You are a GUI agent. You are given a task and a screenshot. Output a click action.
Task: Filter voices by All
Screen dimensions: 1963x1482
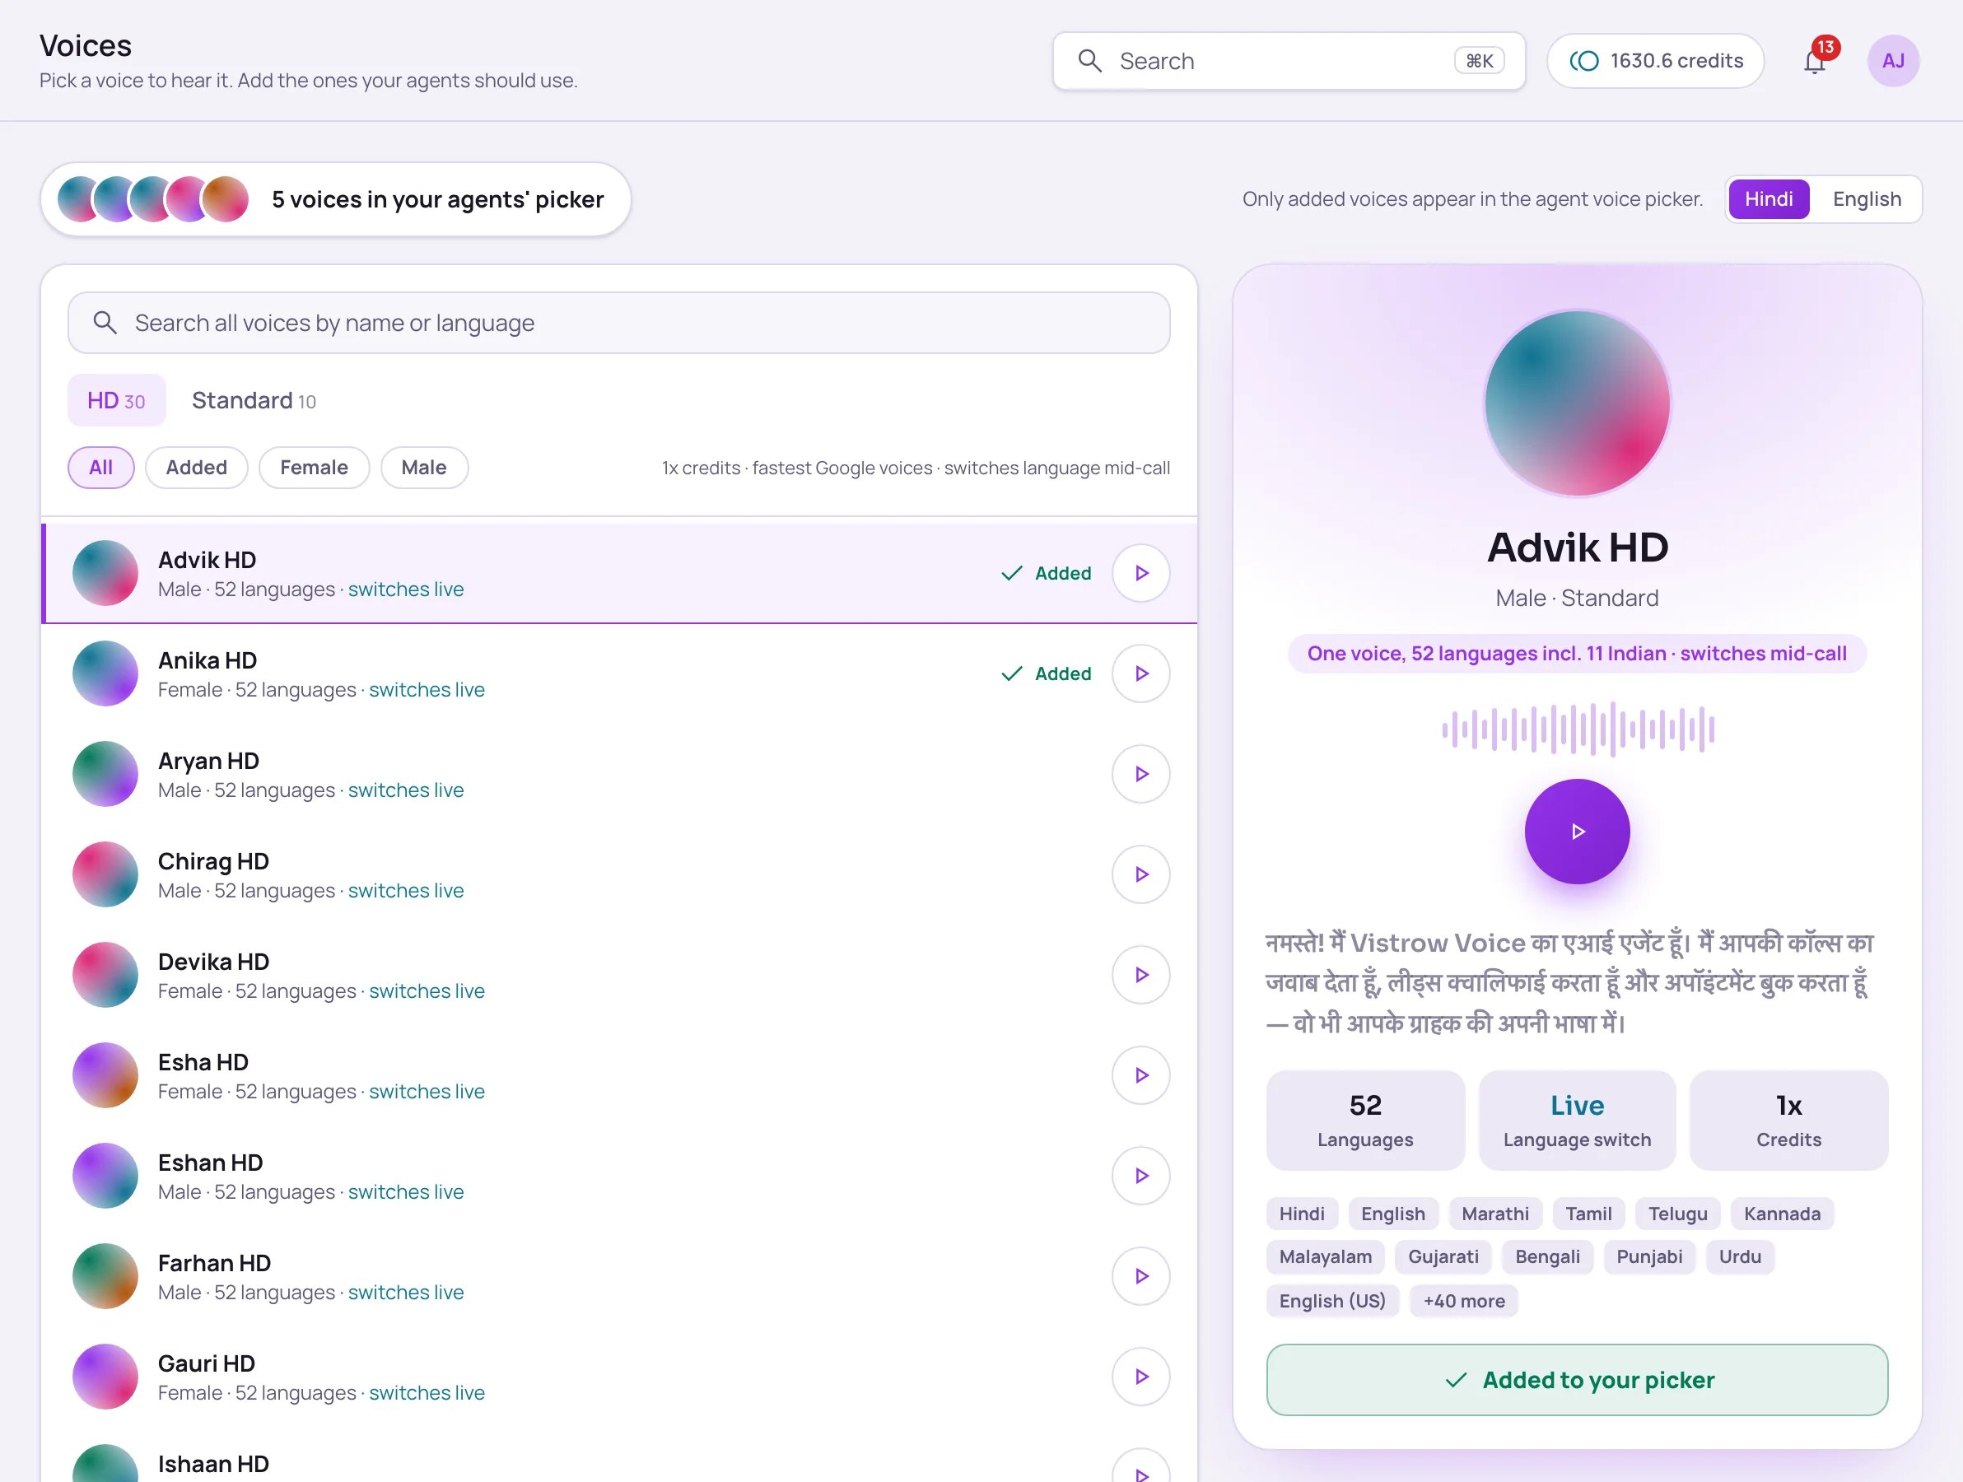pyautogui.click(x=101, y=468)
